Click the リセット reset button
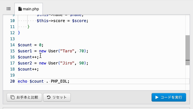 [57, 97]
